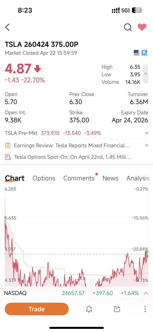Tap the US flag market icon
Viewport: 153px width, 332px height.
pyautogui.click(x=137, y=53)
